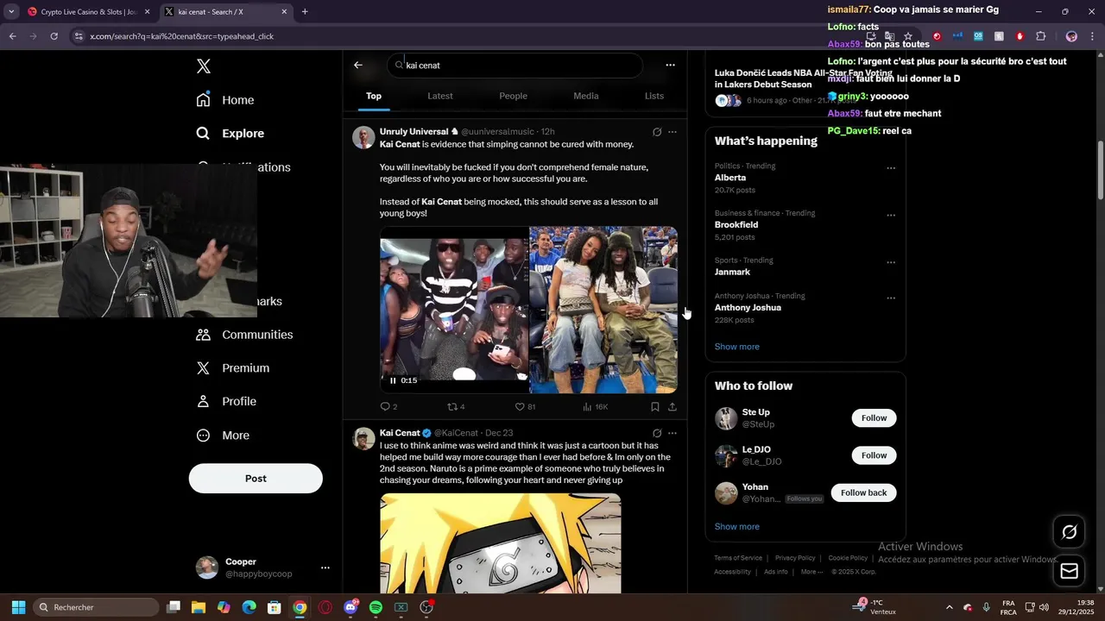
Task: Follow Ste Up account
Action: click(x=874, y=418)
